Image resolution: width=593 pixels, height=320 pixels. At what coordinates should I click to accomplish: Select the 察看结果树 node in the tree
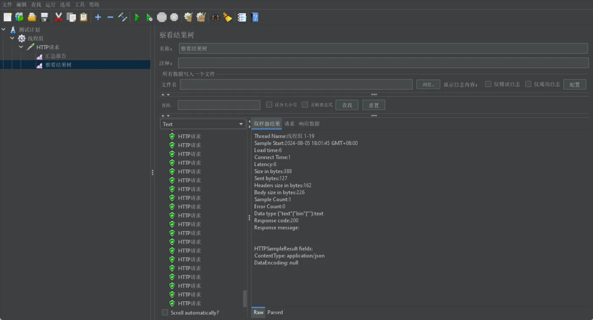58,65
